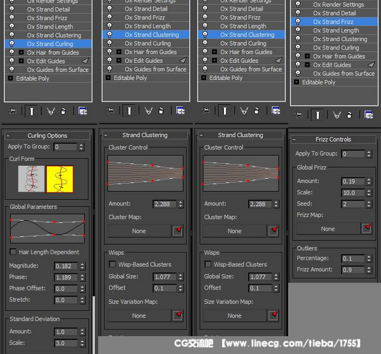
Task: Toggle Ox Guides from Surface bulb, Frizz panel stack
Action: pos(298,73)
